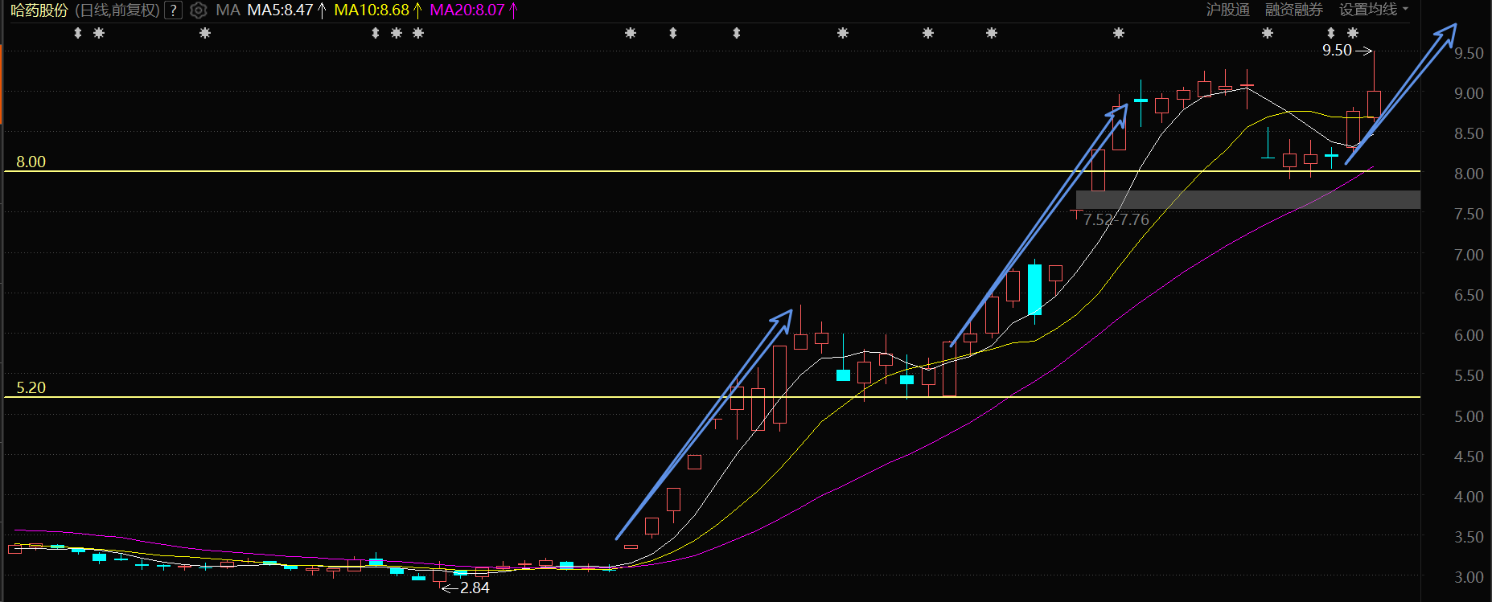Click the 3.00 price axis label
Screen dimensions: 1492x602
[x=1469, y=577]
